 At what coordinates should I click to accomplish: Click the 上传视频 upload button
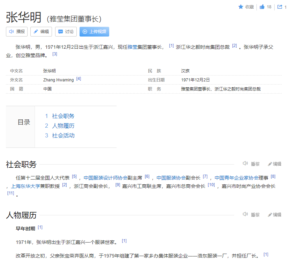(x=94, y=32)
